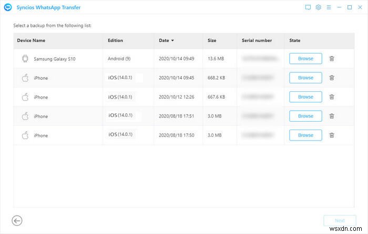The image size is (368, 234).
Task: Click Apple icon in the 17:50 backup row
Action: coord(25,135)
